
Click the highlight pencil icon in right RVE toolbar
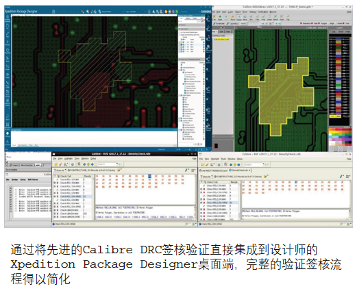(x=207, y=165)
